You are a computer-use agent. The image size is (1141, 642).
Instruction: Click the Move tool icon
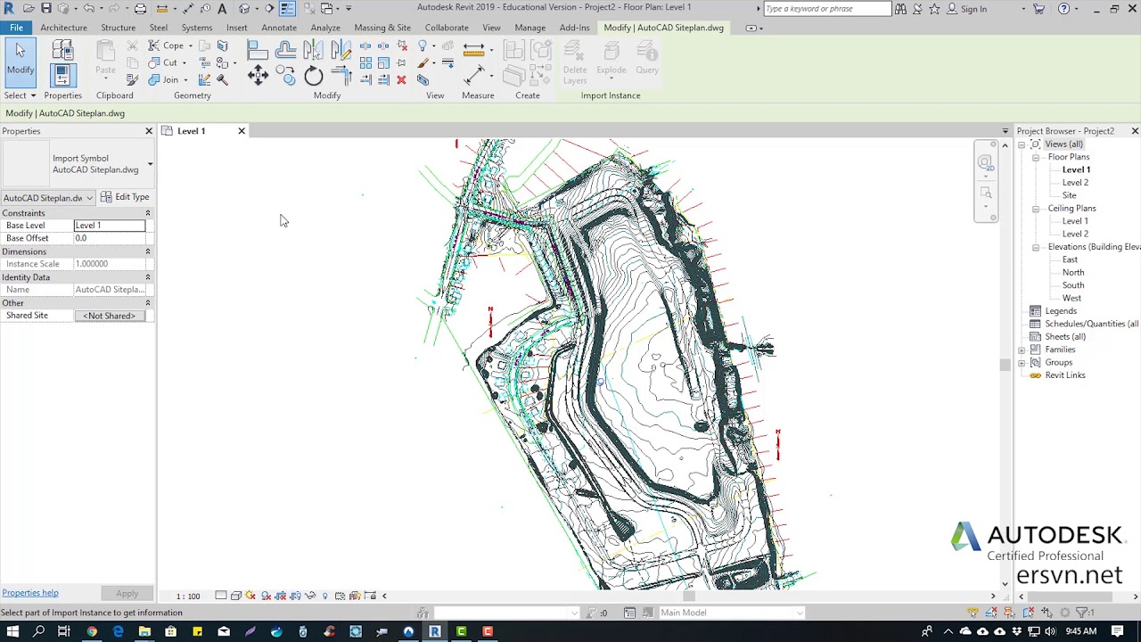(x=258, y=76)
